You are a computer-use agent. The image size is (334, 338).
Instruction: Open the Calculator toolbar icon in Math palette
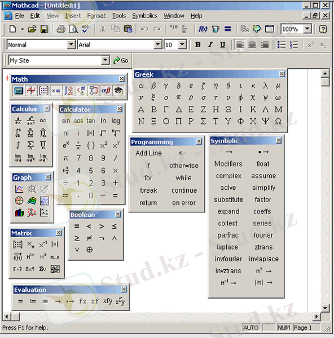(x=19, y=91)
